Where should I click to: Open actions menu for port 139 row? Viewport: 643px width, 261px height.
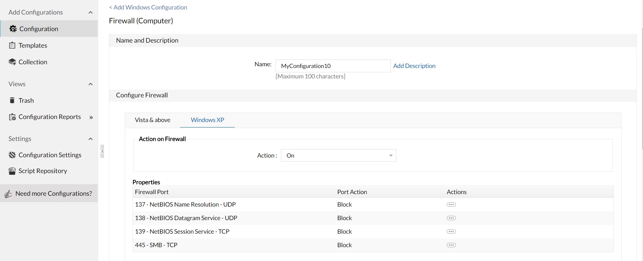coord(451,232)
